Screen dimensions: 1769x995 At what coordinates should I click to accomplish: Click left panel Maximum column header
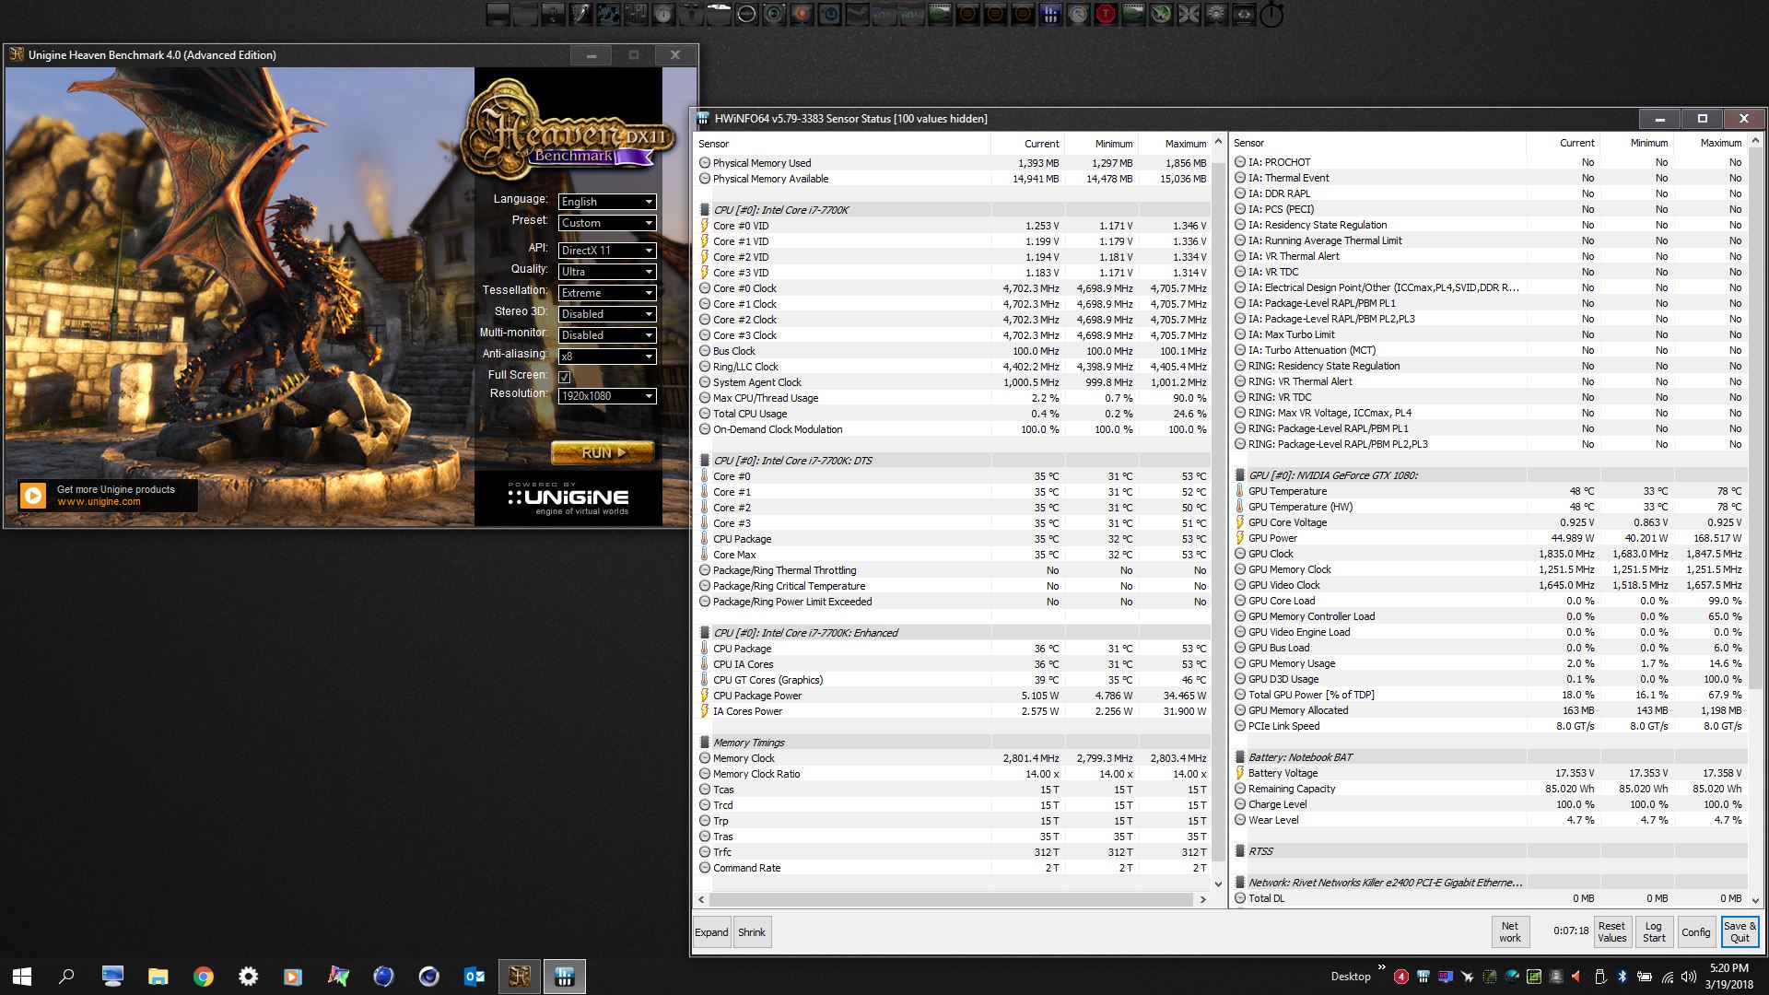coord(1175,144)
